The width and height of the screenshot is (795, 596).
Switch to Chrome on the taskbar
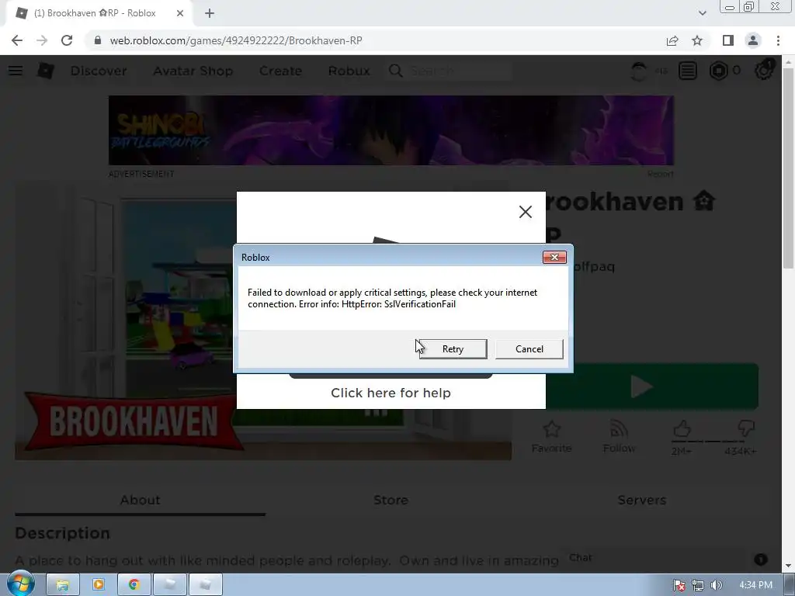point(134,585)
